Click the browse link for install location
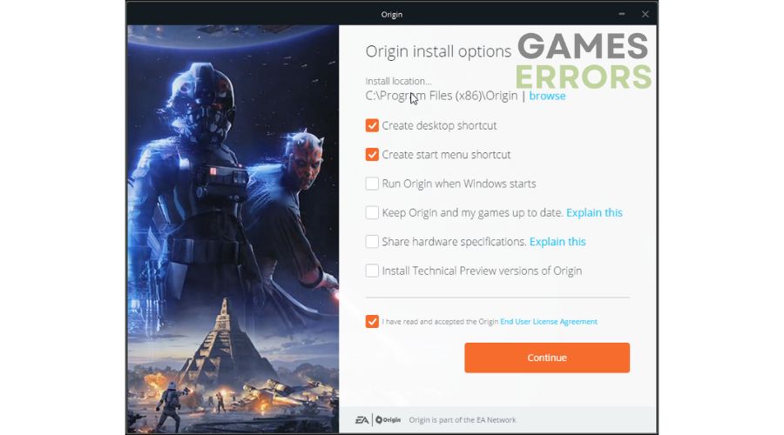 point(547,96)
